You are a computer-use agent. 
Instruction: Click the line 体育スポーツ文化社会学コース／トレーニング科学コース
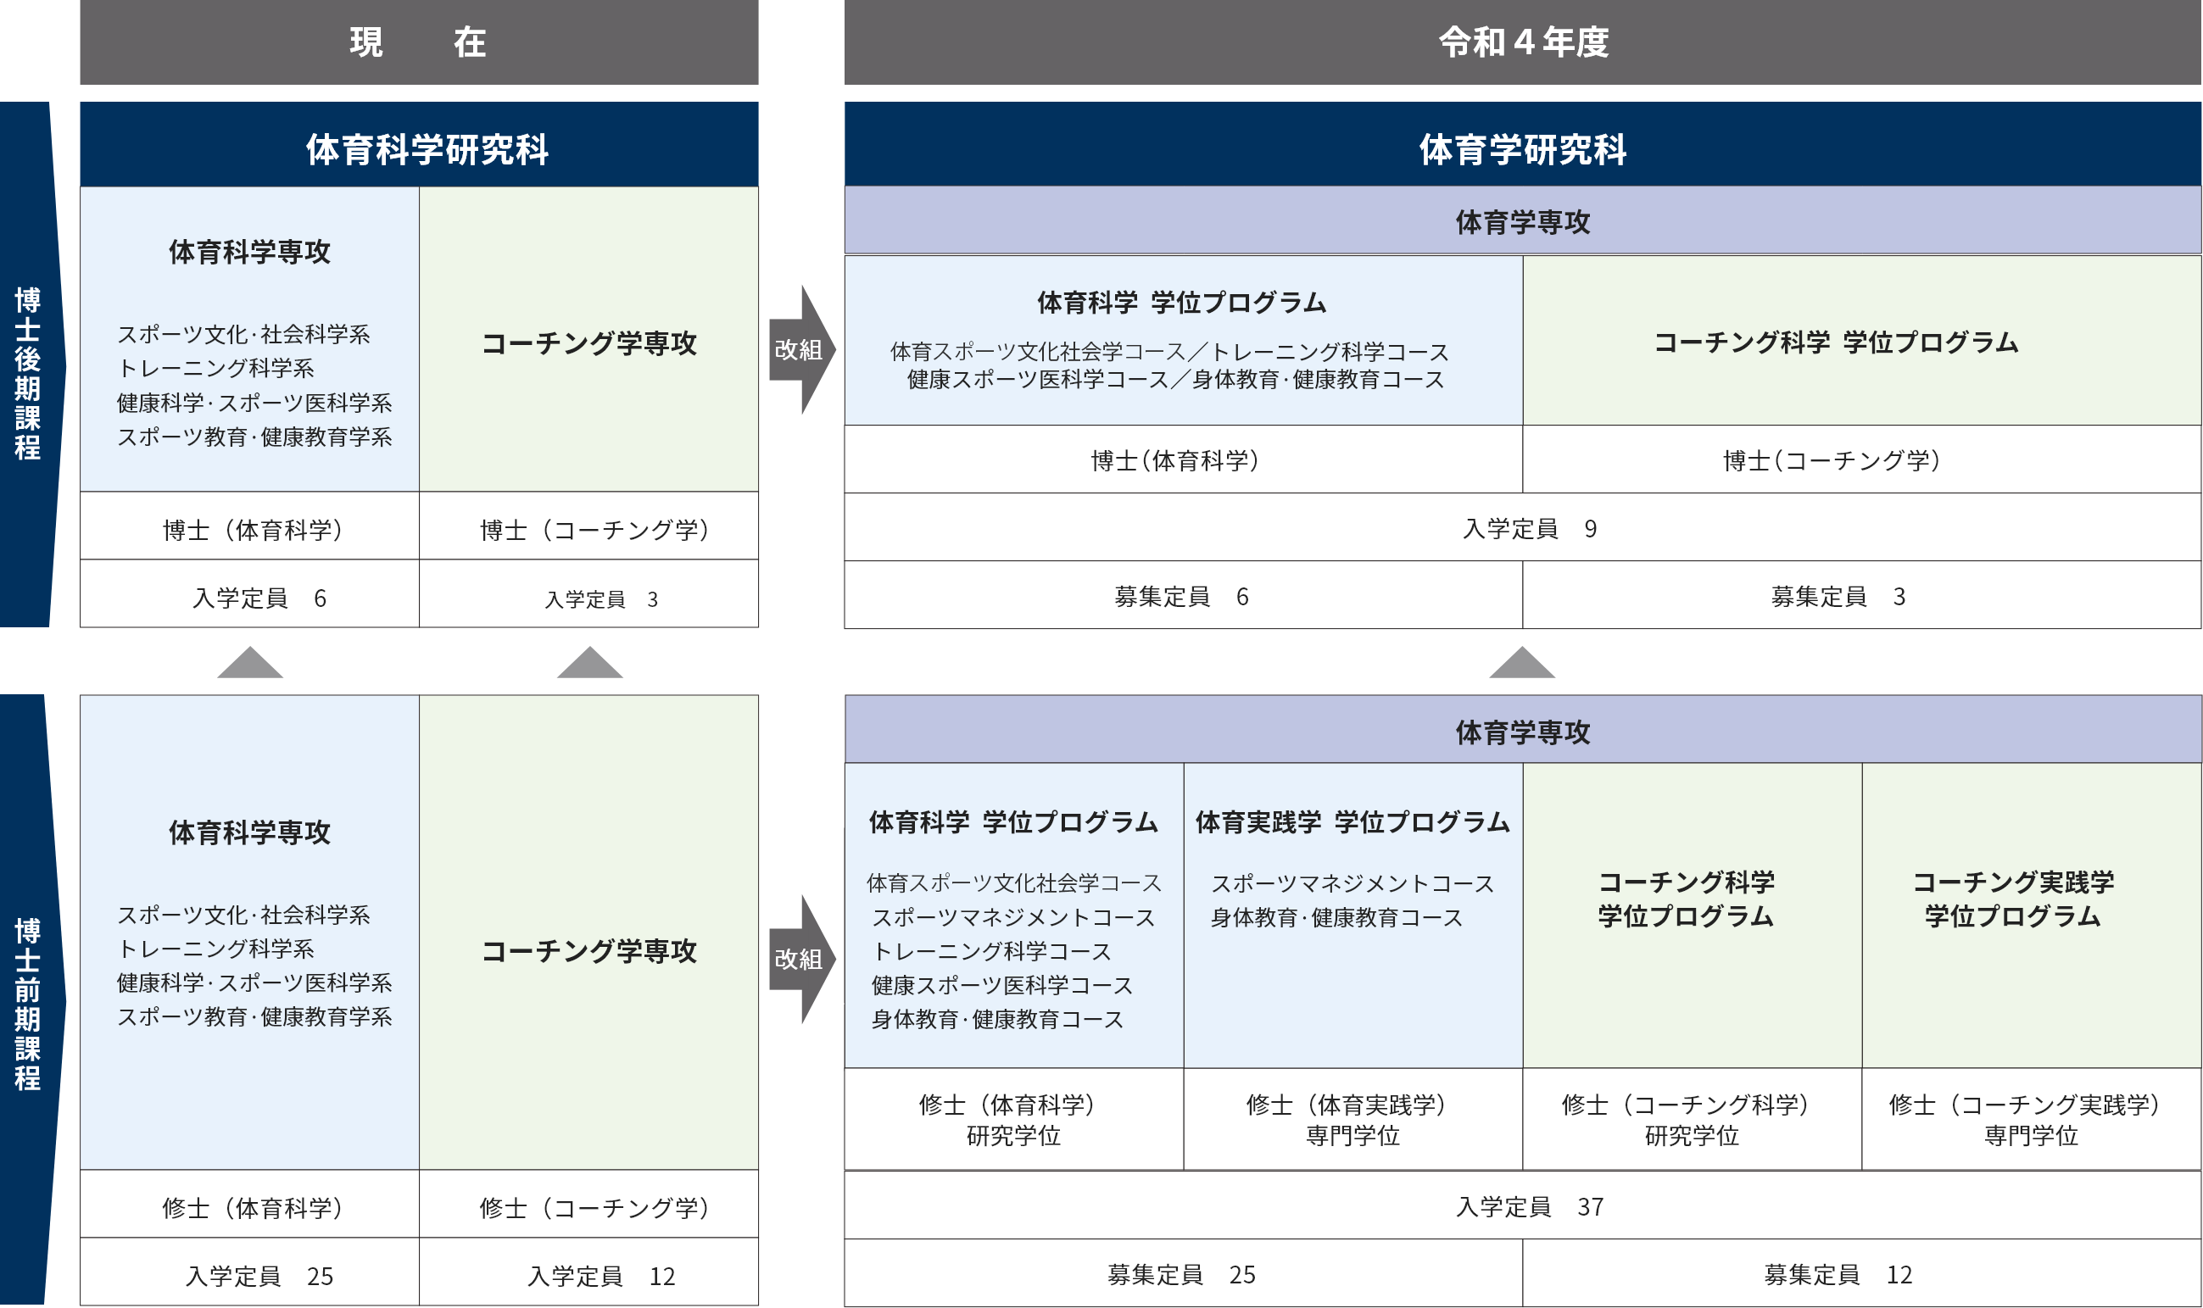coord(1170,352)
